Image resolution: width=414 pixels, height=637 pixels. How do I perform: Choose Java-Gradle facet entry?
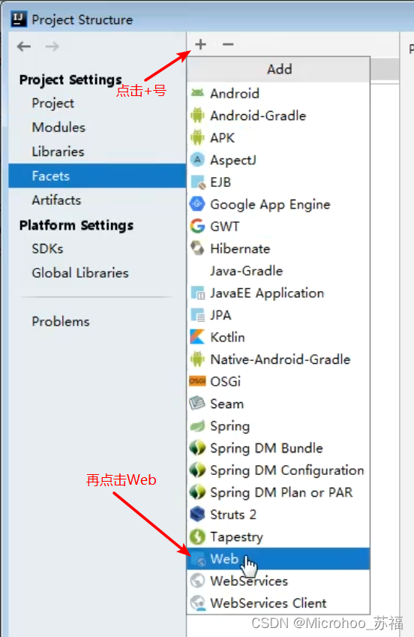(278, 271)
